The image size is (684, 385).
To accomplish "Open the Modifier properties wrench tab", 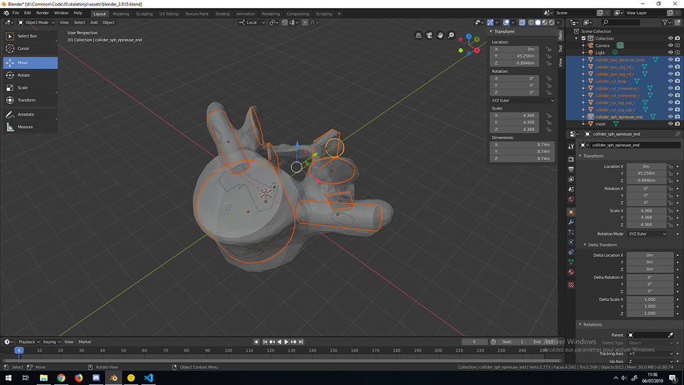I will pos(572,222).
